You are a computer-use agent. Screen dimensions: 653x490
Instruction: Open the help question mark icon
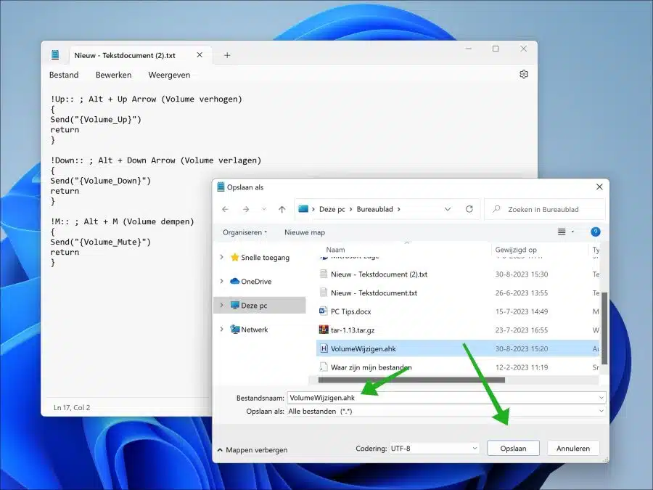point(596,232)
